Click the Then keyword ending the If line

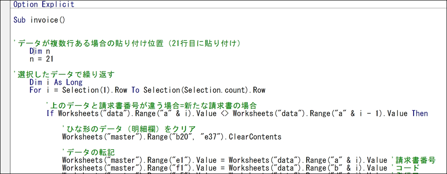point(420,114)
